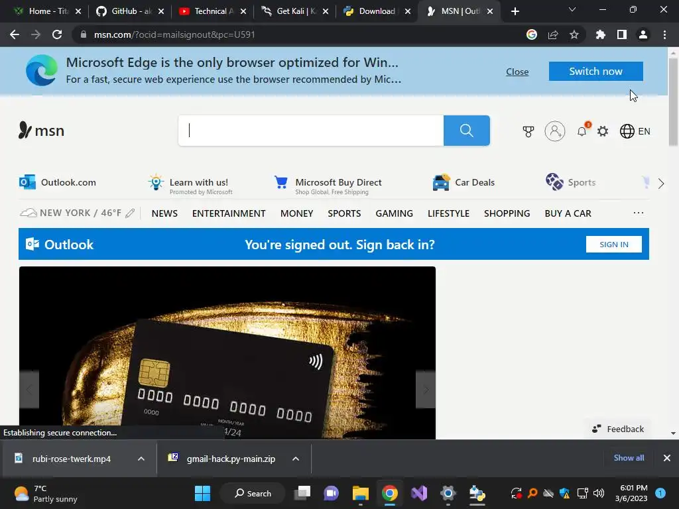Open the volume speaker tray icon
The height and width of the screenshot is (509, 679).
click(599, 493)
